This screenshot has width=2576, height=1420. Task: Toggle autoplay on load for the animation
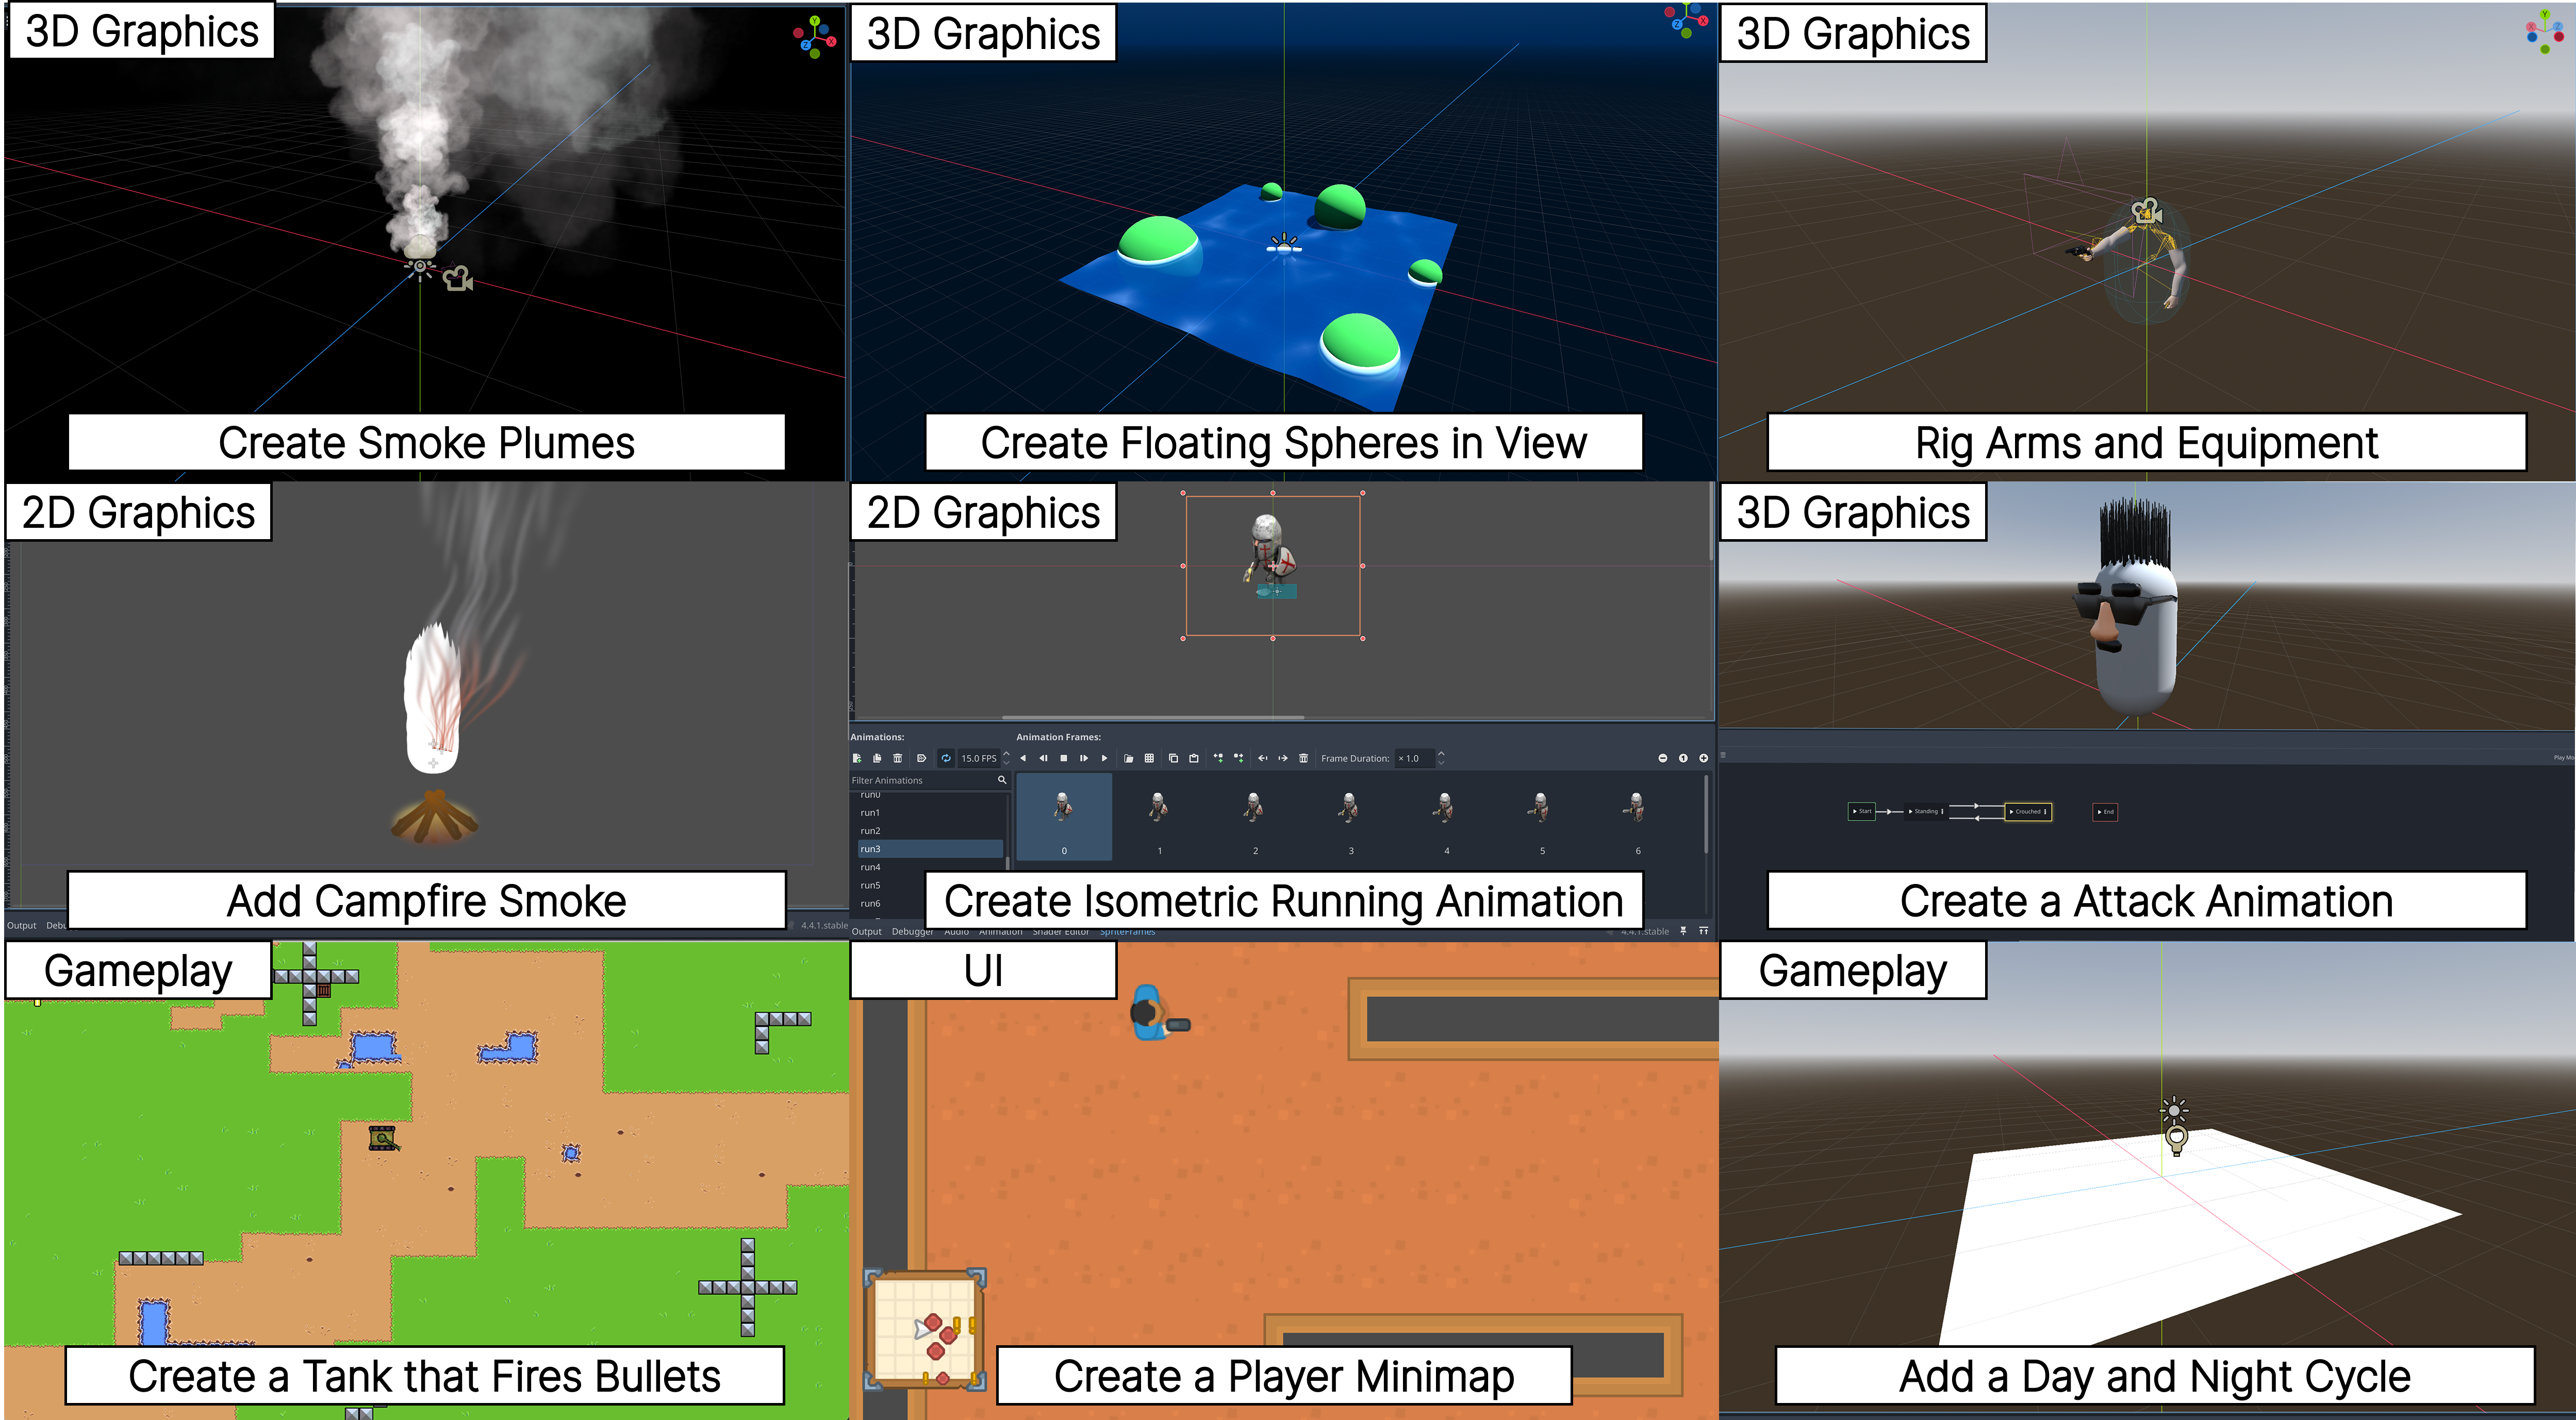[922, 759]
